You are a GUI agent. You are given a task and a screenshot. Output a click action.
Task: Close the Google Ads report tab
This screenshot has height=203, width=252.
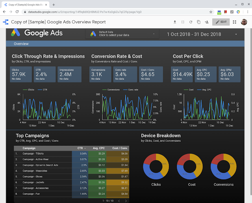click(x=46, y=5)
